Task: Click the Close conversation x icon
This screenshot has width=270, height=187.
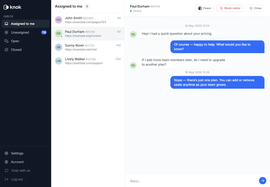Action: click(x=251, y=8)
